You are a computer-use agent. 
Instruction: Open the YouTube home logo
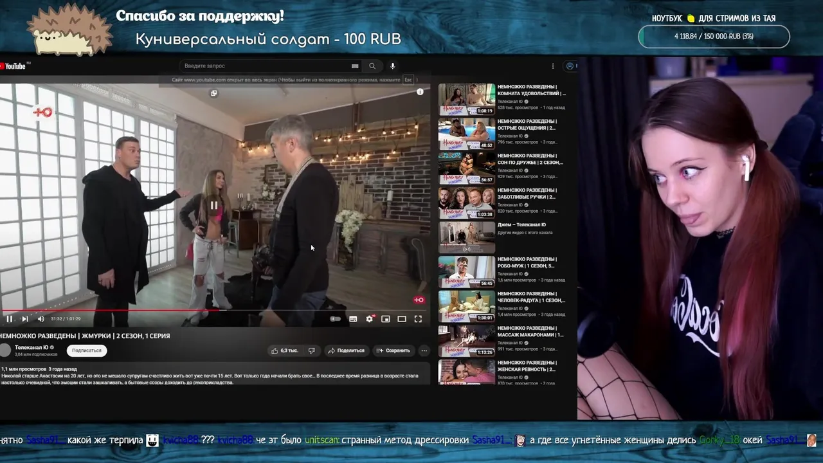point(14,66)
